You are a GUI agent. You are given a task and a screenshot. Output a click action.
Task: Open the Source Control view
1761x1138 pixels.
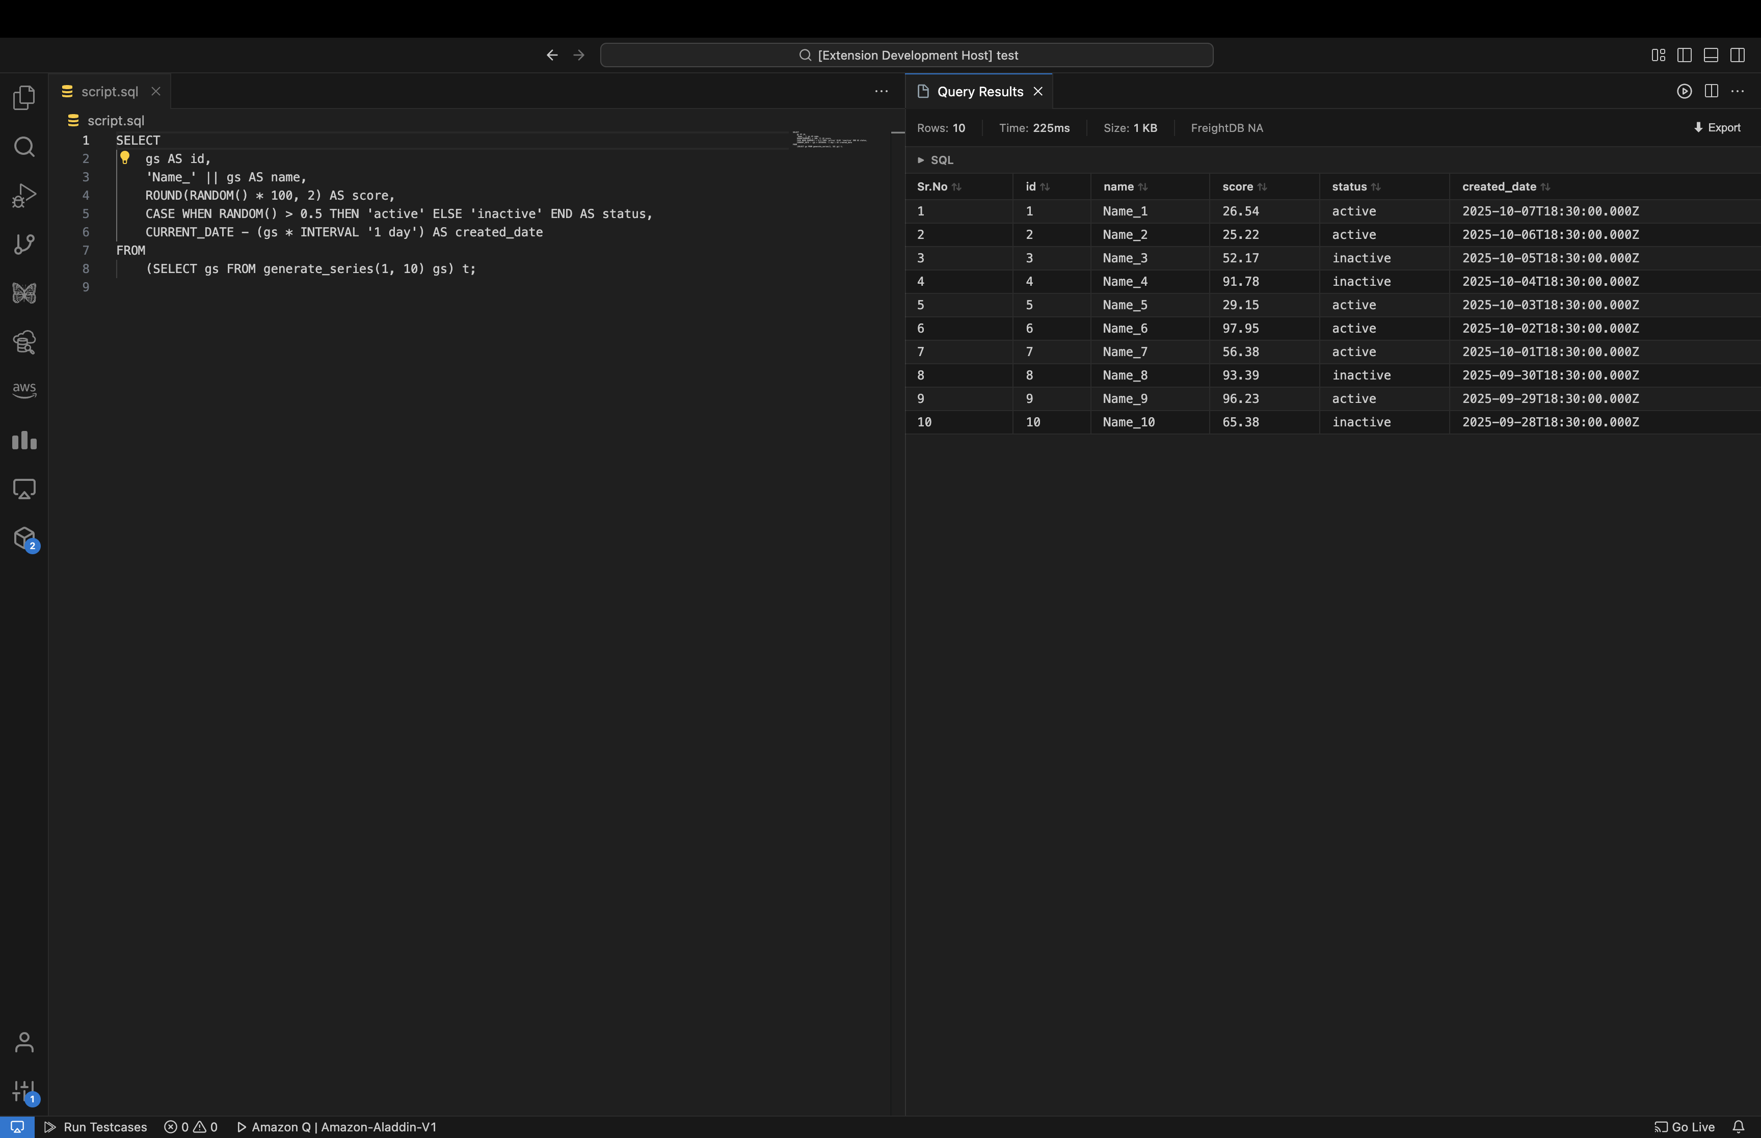[x=23, y=244]
